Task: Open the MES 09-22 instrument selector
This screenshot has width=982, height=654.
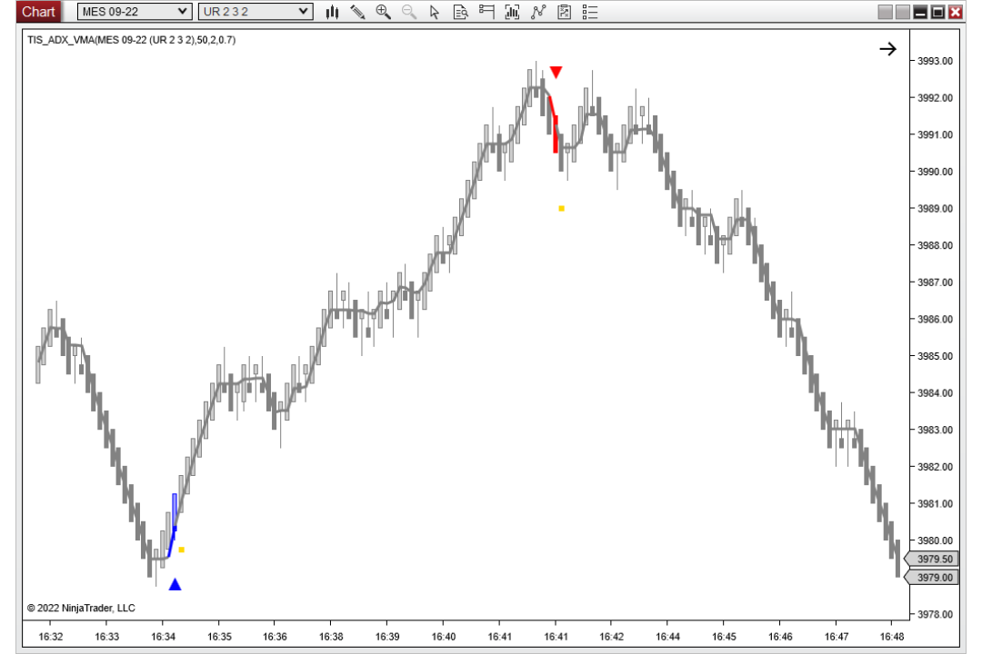Action: click(x=134, y=11)
